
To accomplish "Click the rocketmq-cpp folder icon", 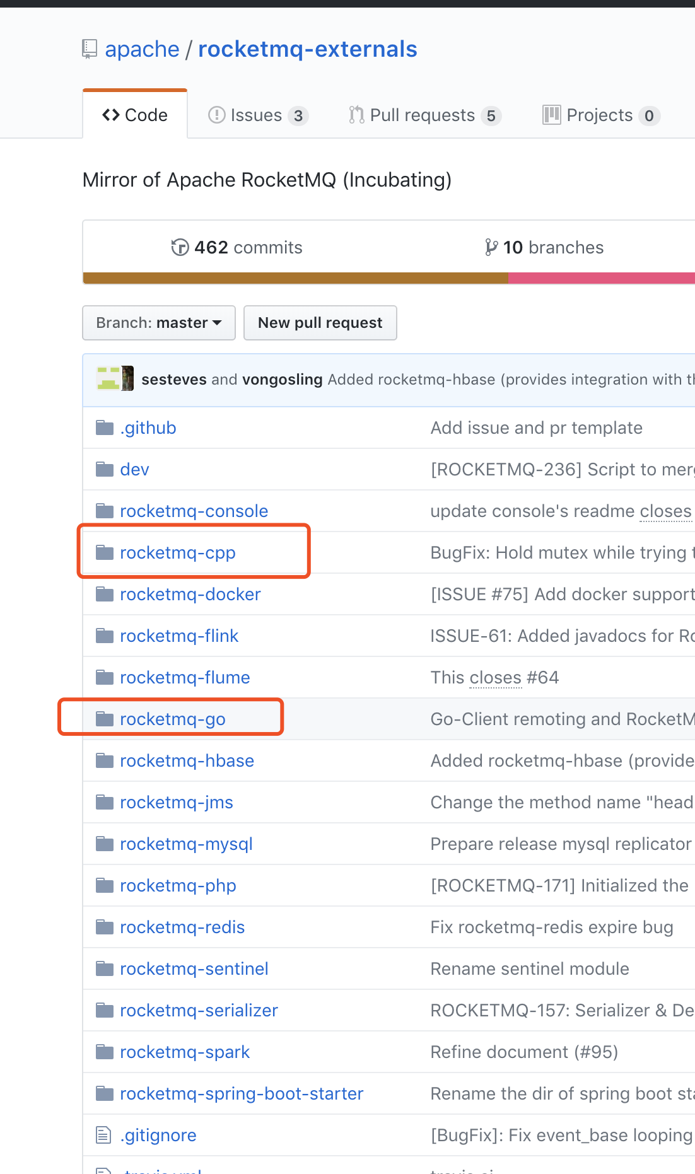I will pyautogui.click(x=104, y=553).
